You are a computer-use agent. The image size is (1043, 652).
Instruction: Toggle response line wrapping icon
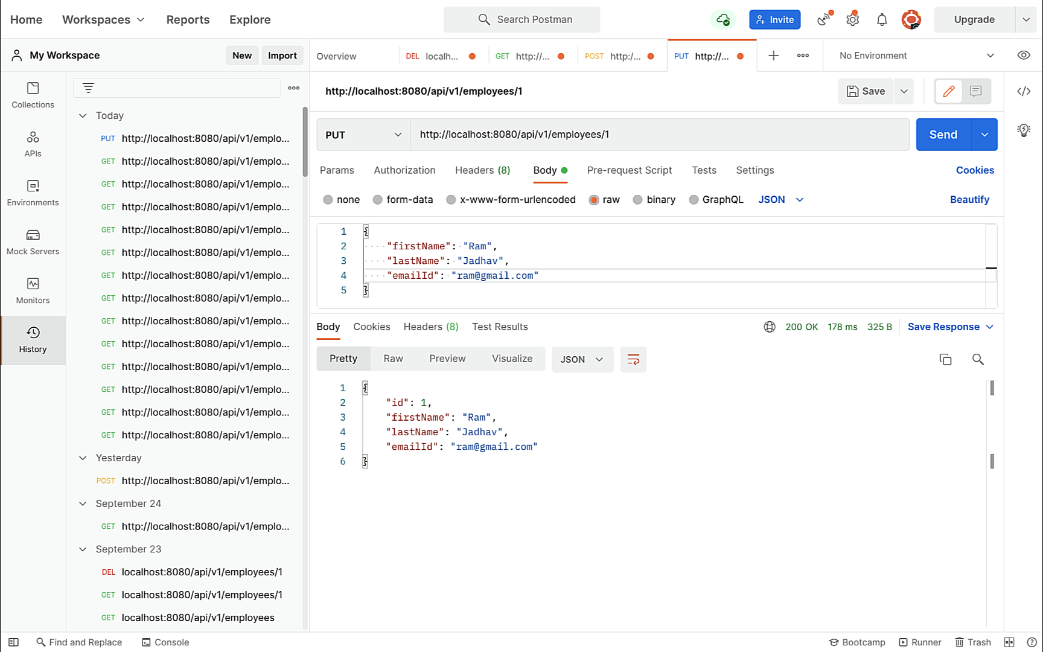click(633, 359)
